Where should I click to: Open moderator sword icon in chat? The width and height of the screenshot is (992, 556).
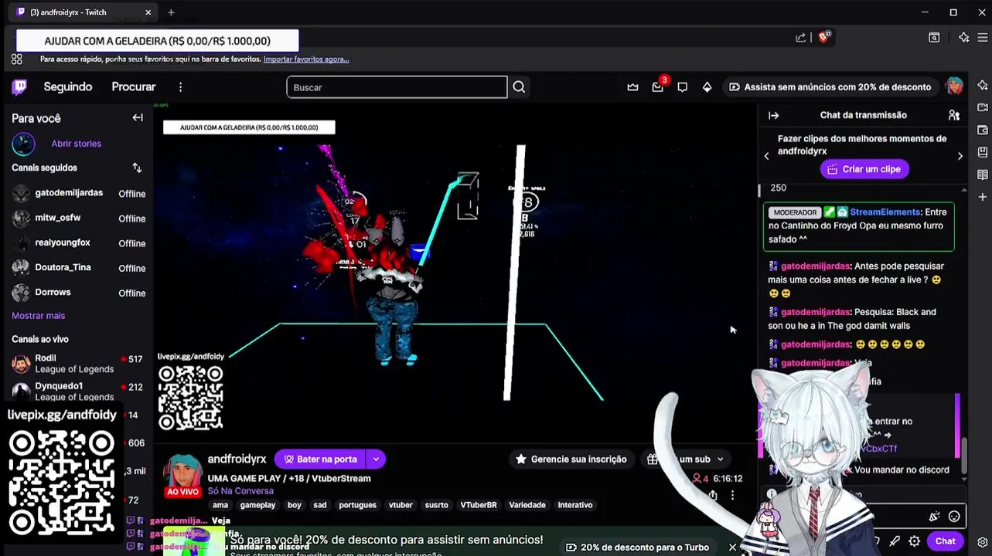click(895, 541)
